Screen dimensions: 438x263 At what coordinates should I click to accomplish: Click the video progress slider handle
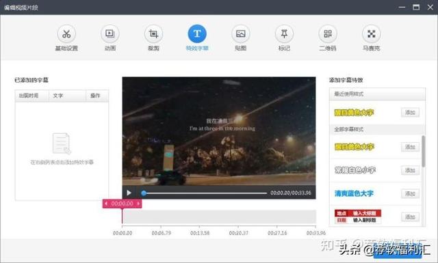point(144,193)
